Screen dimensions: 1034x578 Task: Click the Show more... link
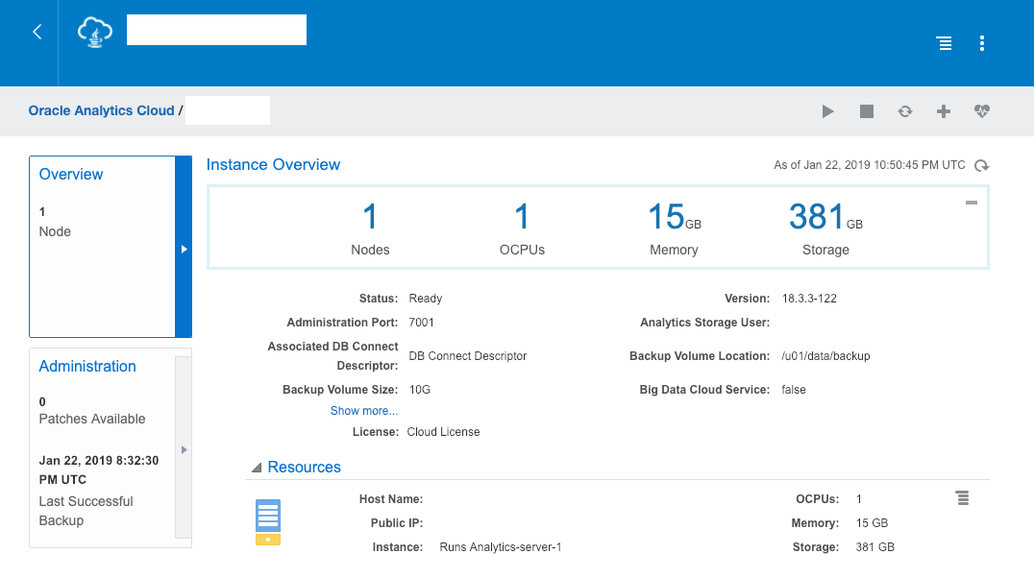[363, 411]
